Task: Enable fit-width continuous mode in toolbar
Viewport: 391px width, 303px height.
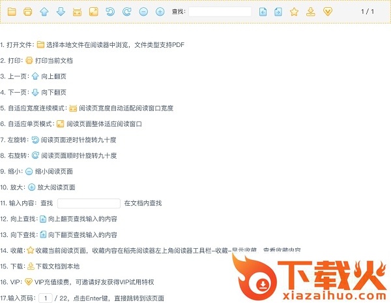Action: tap(78, 12)
